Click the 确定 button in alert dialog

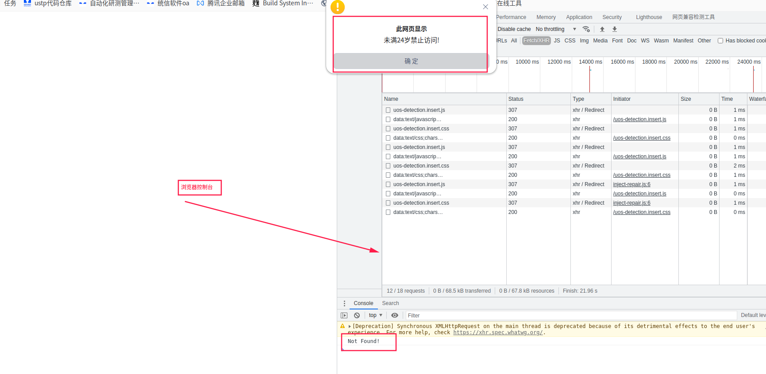pyautogui.click(x=411, y=61)
